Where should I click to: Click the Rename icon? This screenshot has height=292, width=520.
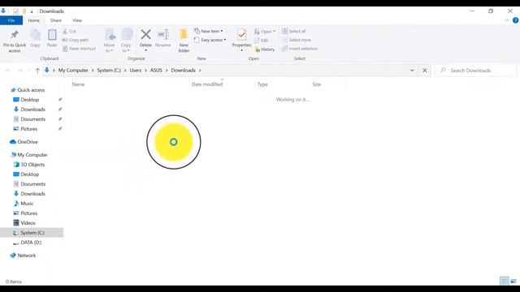coord(163,34)
